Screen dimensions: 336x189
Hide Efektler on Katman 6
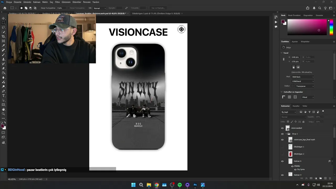(292, 166)
